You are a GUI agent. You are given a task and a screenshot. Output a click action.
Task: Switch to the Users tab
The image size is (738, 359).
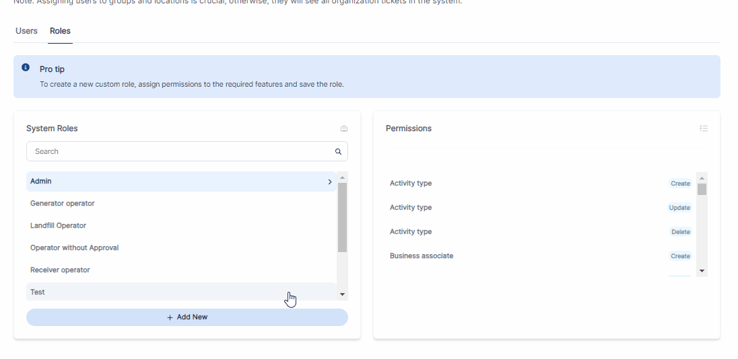tap(26, 31)
